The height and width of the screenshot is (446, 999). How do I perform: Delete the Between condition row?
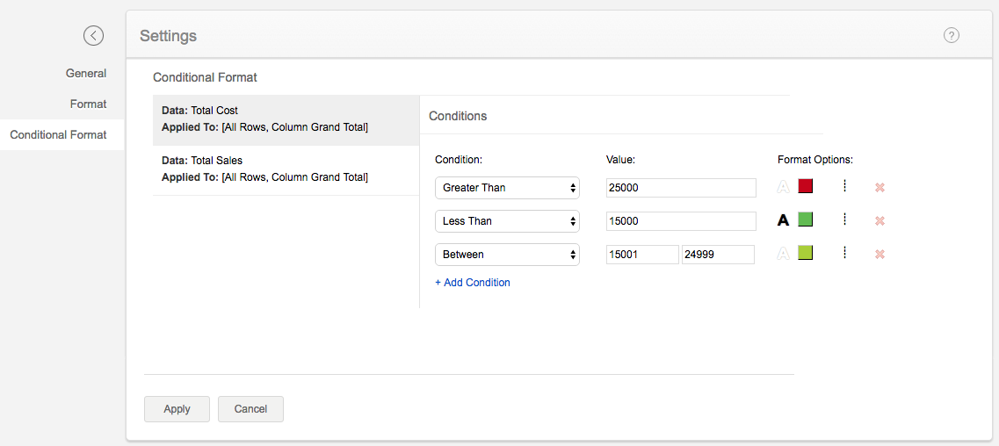click(880, 254)
